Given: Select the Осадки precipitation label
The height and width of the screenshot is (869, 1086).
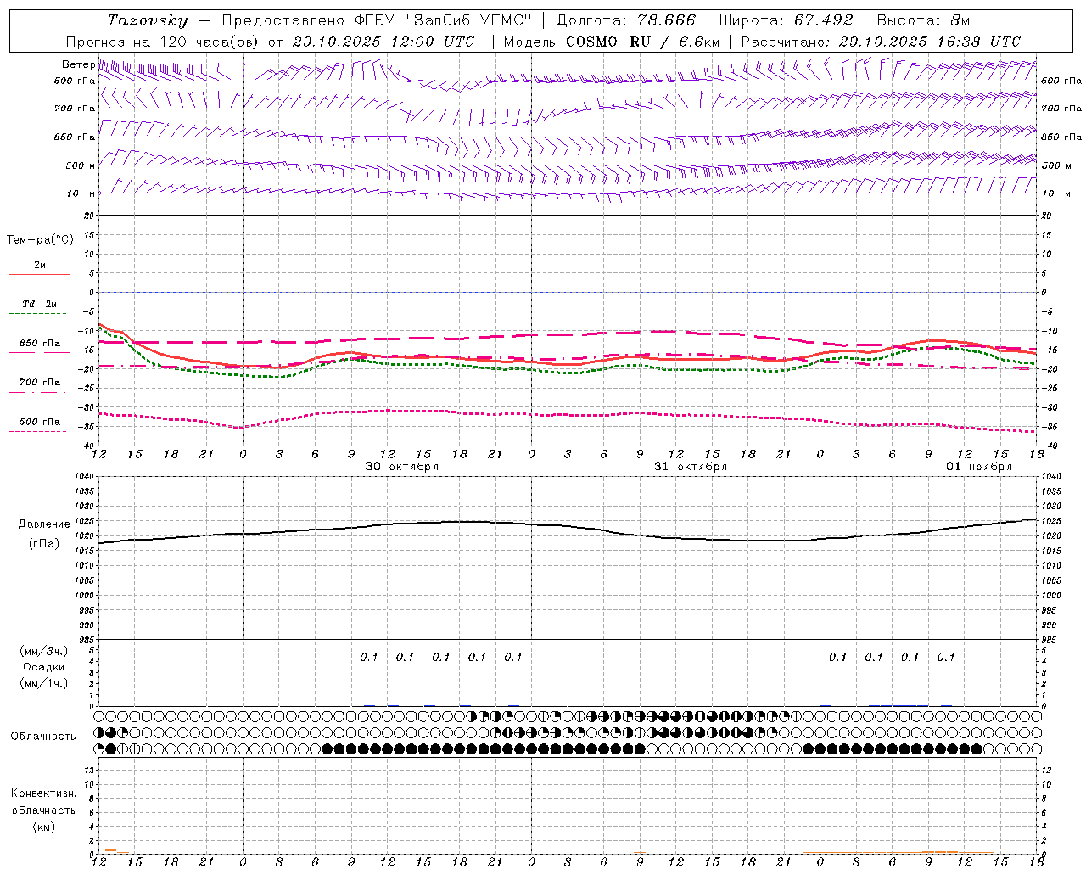Looking at the screenshot, I should click(x=44, y=667).
